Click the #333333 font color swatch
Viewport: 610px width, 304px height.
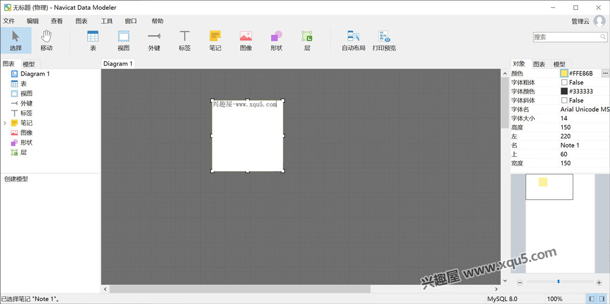pos(564,92)
